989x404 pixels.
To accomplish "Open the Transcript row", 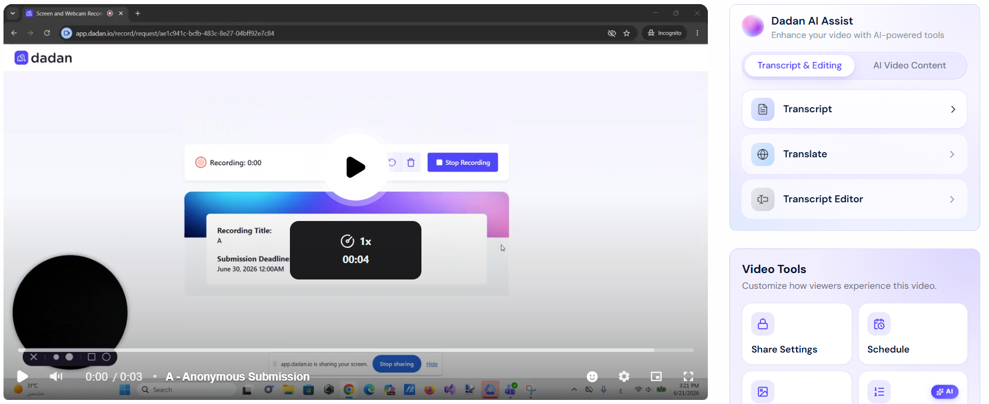I will (854, 109).
